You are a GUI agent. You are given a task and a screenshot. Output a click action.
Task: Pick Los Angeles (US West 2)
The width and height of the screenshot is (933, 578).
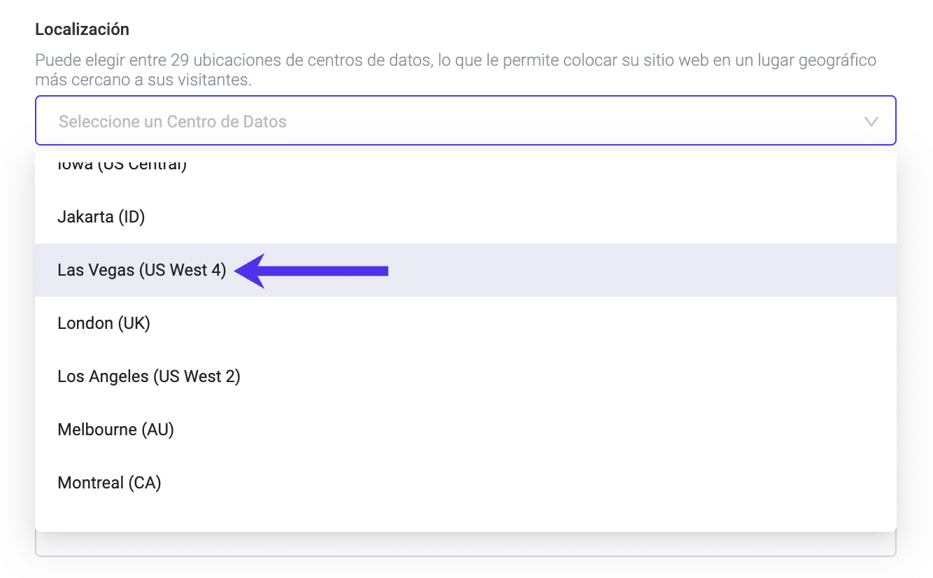pyautogui.click(x=148, y=376)
